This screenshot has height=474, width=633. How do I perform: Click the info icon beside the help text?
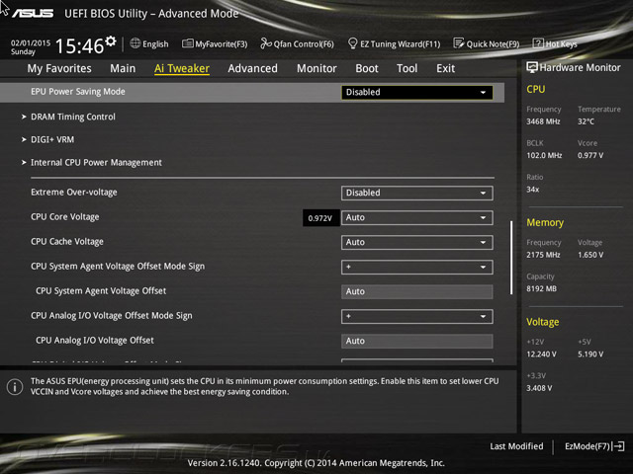[15, 387]
